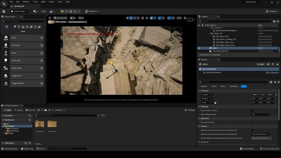Click the Show button in the viewport
Screen dimensions: 281x158
click(x=81, y=18)
